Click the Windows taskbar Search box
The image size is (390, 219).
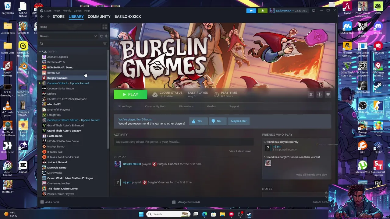[x=168, y=214]
